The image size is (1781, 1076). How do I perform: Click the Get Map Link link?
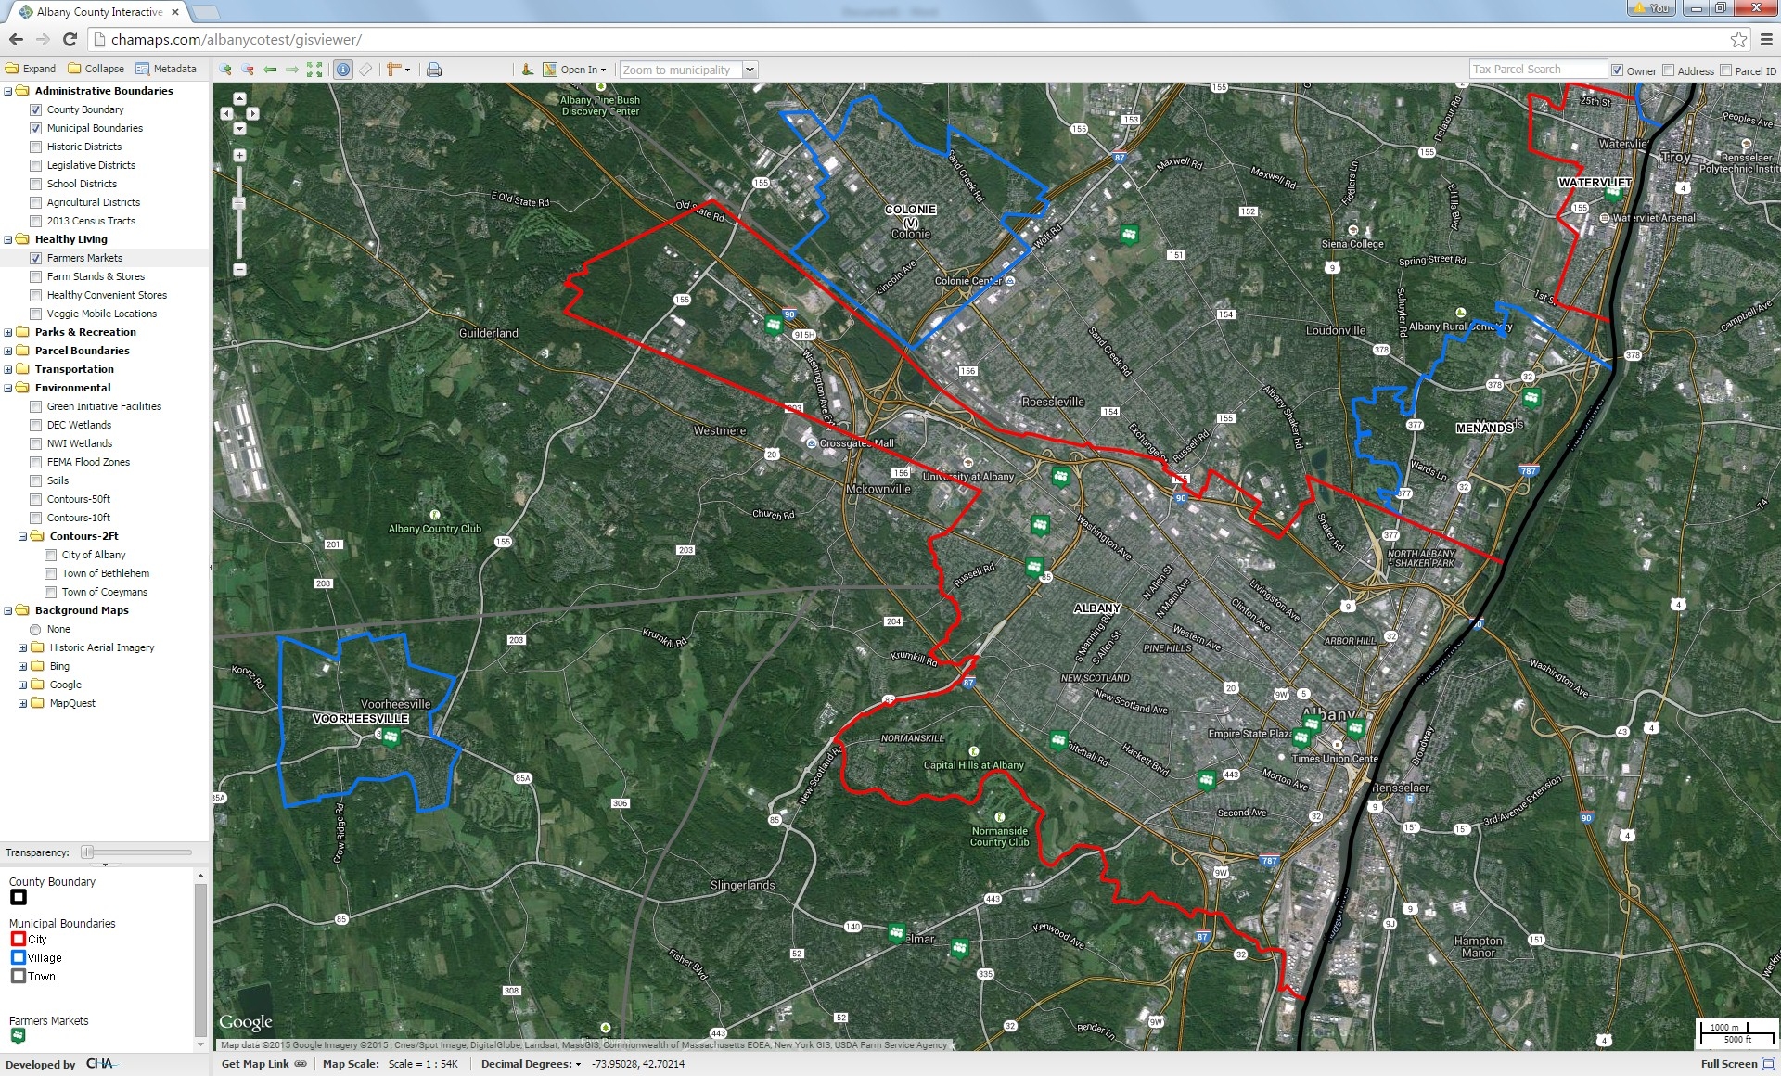coord(255,1064)
